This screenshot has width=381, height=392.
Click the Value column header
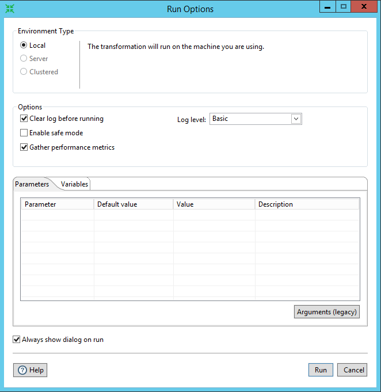click(214, 204)
